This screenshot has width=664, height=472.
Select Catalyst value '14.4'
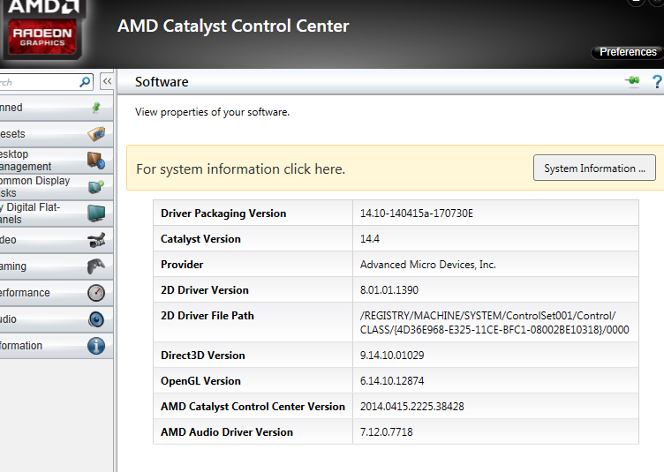(370, 239)
